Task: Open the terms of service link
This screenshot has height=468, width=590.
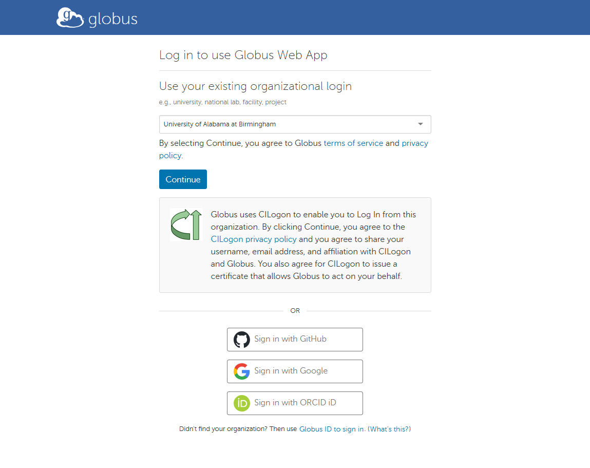Action: [353, 143]
